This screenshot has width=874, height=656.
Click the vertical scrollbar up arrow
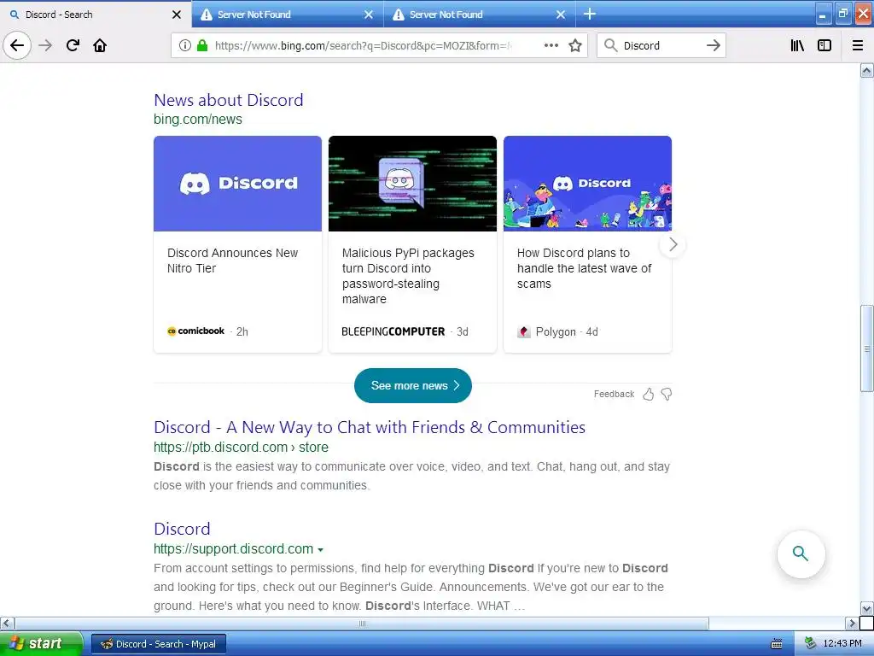point(866,70)
